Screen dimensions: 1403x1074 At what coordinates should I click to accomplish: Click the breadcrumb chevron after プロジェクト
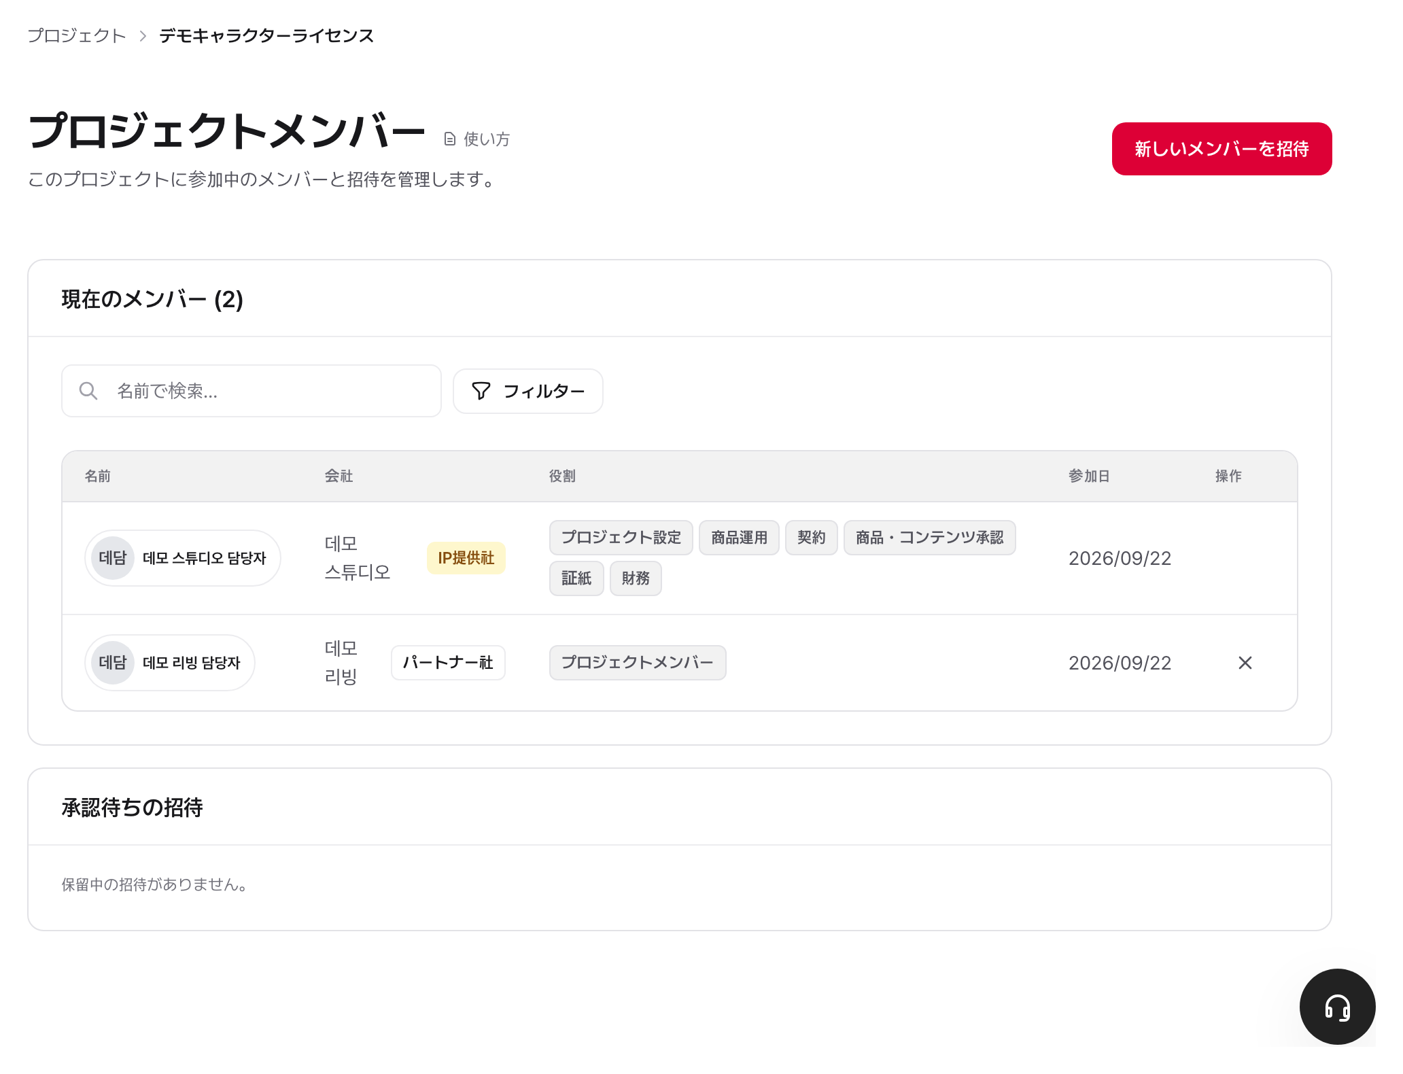[143, 36]
